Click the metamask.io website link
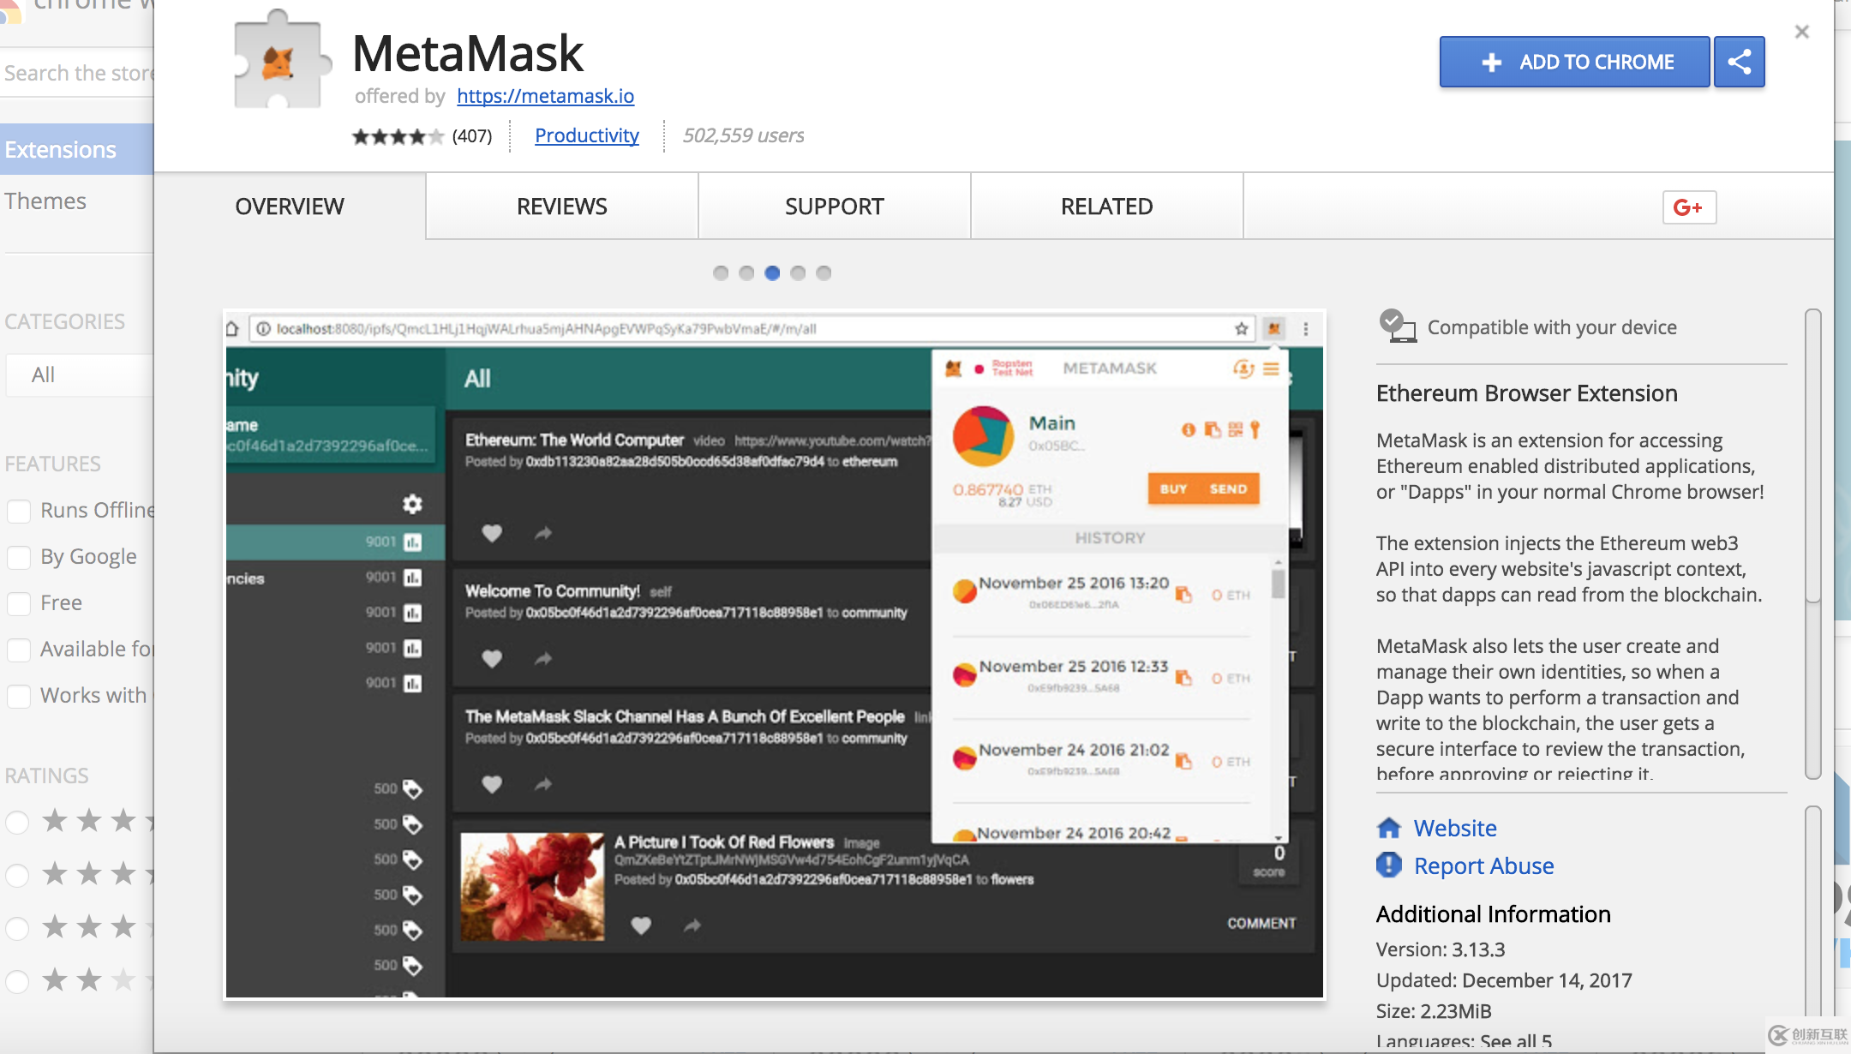The width and height of the screenshot is (1851, 1054). click(x=544, y=94)
